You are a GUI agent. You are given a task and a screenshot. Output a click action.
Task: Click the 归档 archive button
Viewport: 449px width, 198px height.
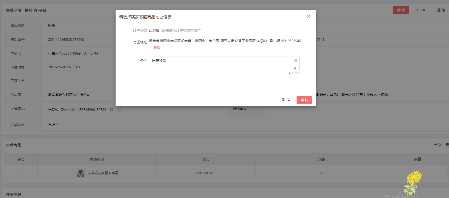click(x=421, y=10)
